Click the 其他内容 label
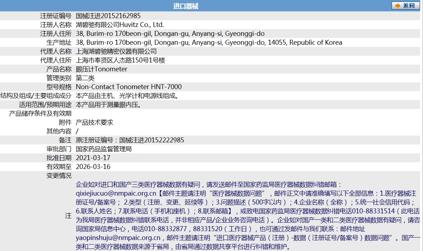 tap(59, 131)
